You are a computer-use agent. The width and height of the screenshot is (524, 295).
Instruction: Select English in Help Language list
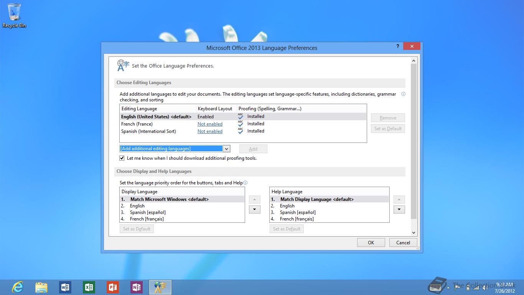pyautogui.click(x=330, y=206)
